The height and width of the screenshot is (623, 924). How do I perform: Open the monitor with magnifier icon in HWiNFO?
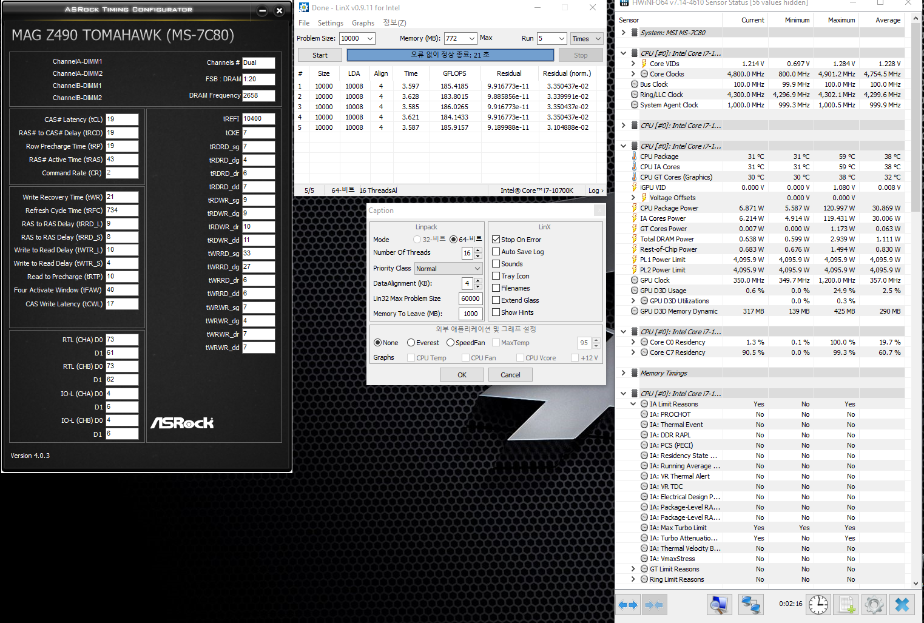click(719, 604)
